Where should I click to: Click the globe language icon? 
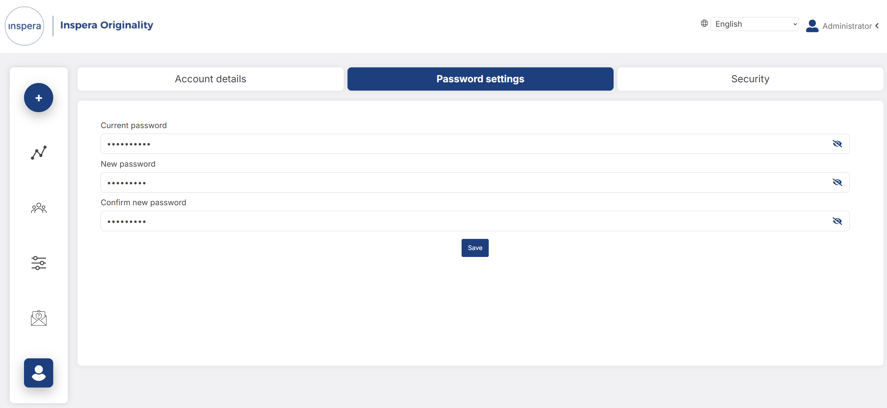point(704,23)
